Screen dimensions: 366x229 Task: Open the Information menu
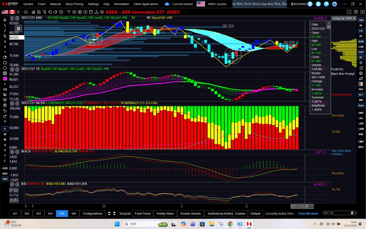coord(121,4)
